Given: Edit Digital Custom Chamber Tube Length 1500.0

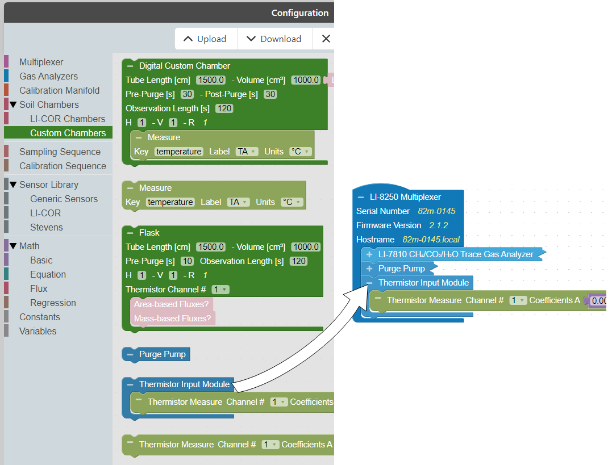Looking at the screenshot, I should pos(211,80).
